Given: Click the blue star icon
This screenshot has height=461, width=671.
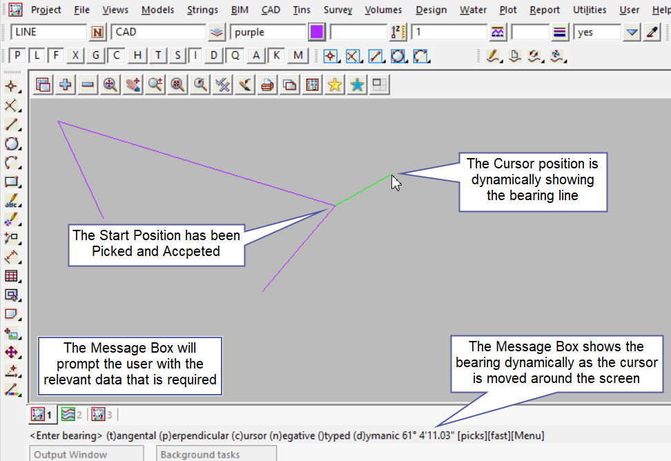Looking at the screenshot, I should [357, 85].
